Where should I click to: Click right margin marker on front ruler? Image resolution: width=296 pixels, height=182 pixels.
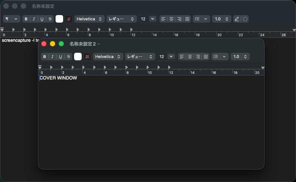[x=263, y=68]
